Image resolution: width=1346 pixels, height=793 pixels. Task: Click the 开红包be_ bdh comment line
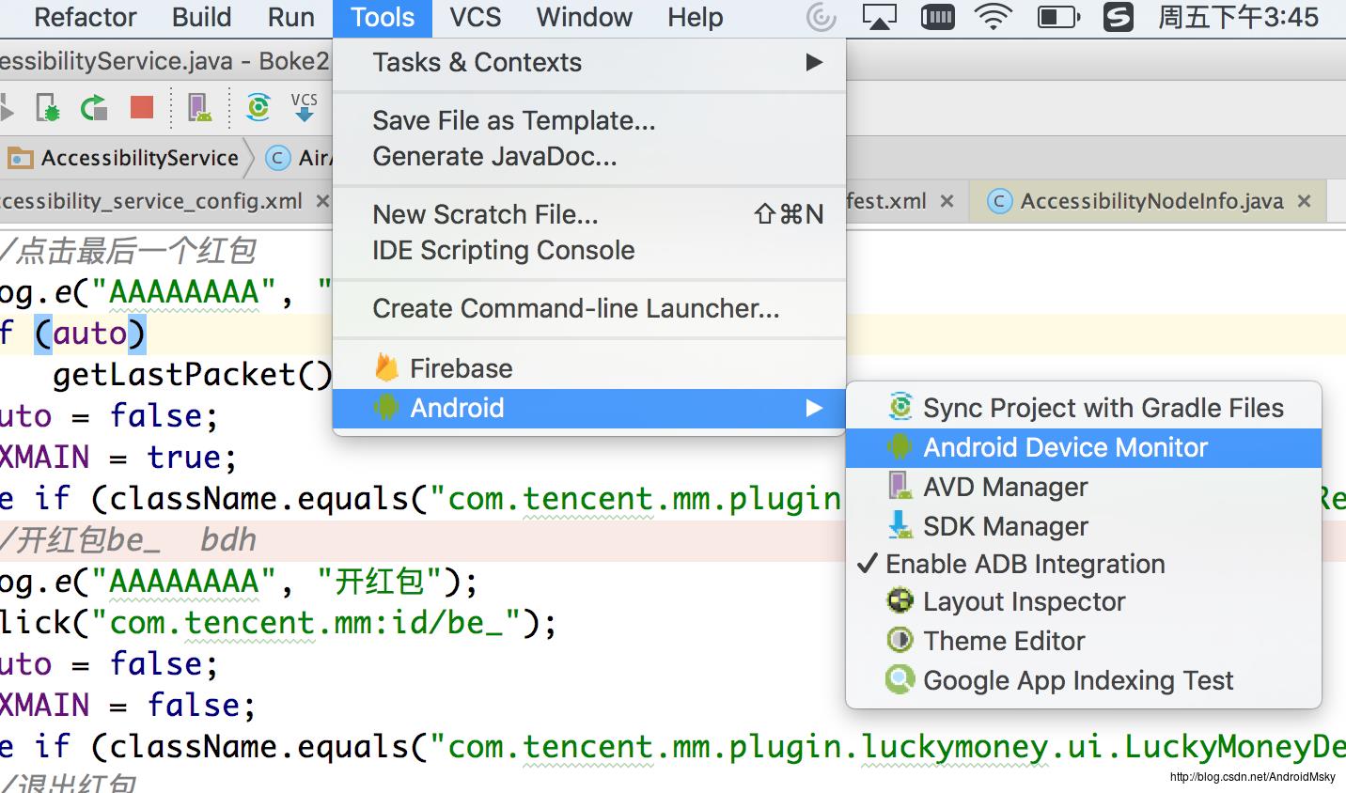[129, 540]
